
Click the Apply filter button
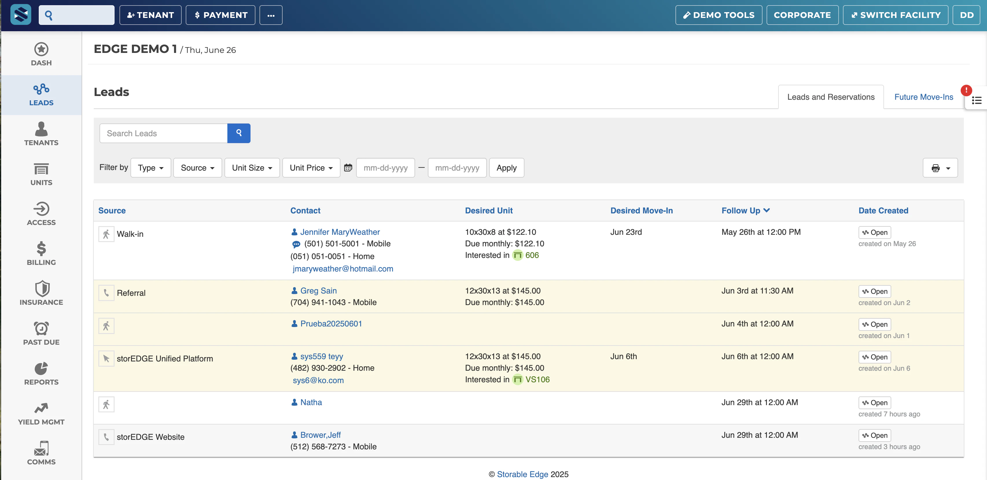pyautogui.click(x=506, y=168)
